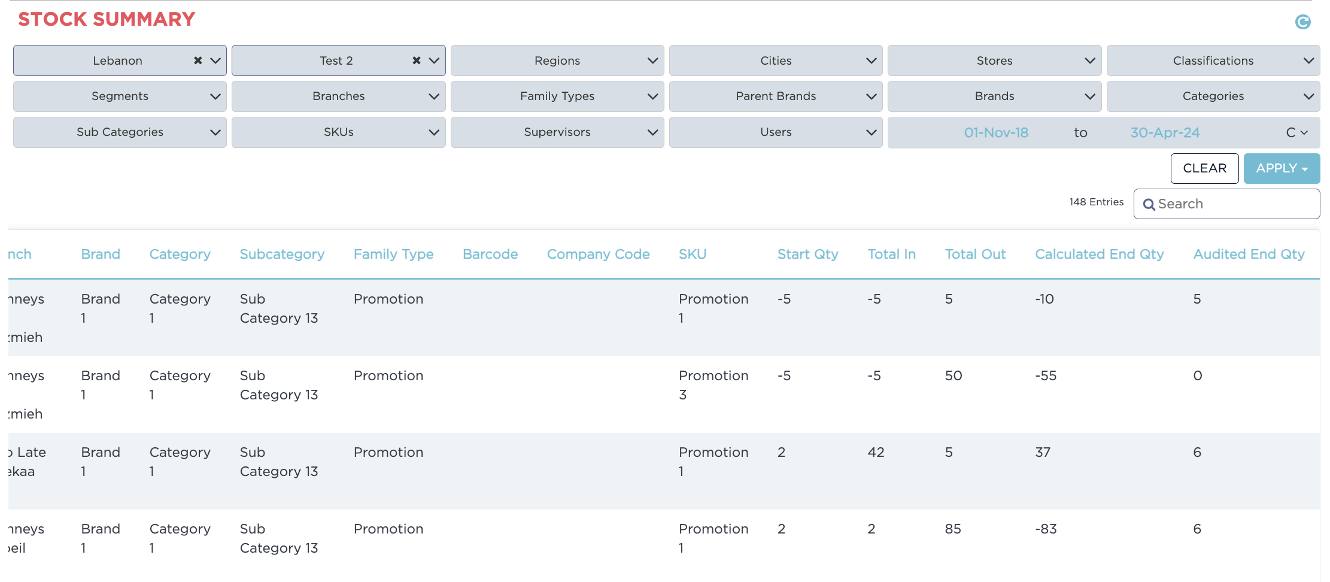Click the refresh icon at top right
Image resolution: width=1330 pixels, height=582 pixels.
tap(1302, 22)
